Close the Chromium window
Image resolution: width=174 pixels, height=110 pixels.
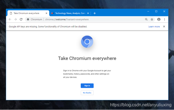coord(164,11)
